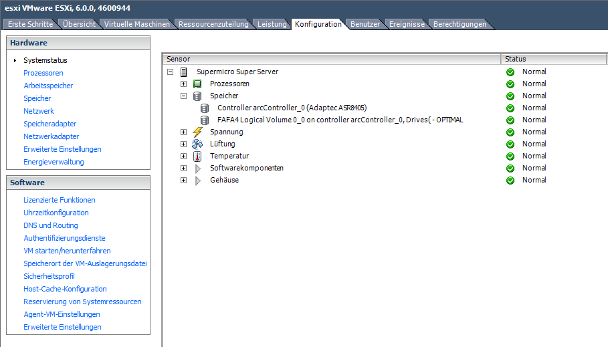Click green status check in Temperatur row

point(510,156)
